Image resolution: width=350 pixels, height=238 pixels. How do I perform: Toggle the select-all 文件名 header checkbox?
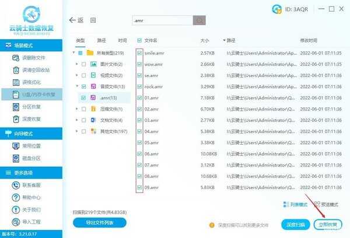tap(139, 40)
